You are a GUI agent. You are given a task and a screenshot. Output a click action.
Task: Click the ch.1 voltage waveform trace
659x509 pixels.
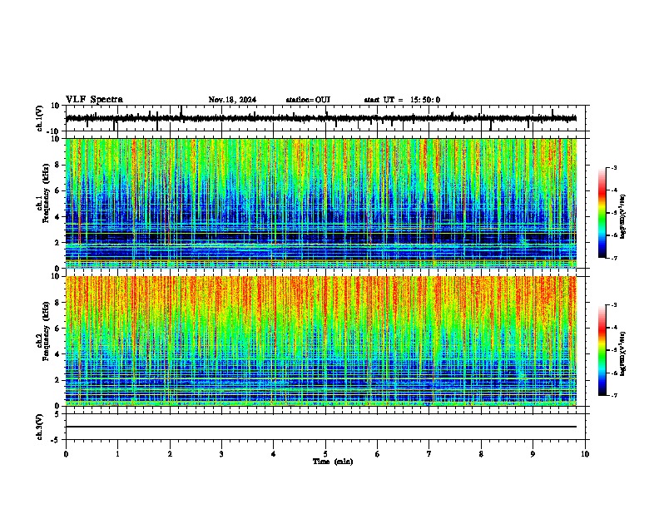pos(321,118)
